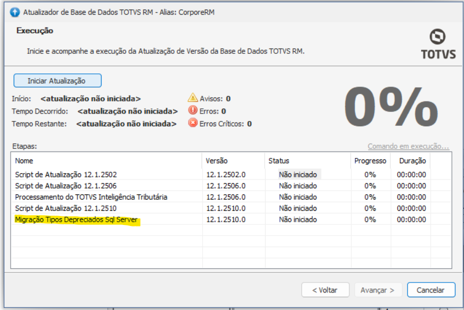464x310 pixels.
Task: Click the Tempo Decorrido value text
Action: (x=128, y=111)
